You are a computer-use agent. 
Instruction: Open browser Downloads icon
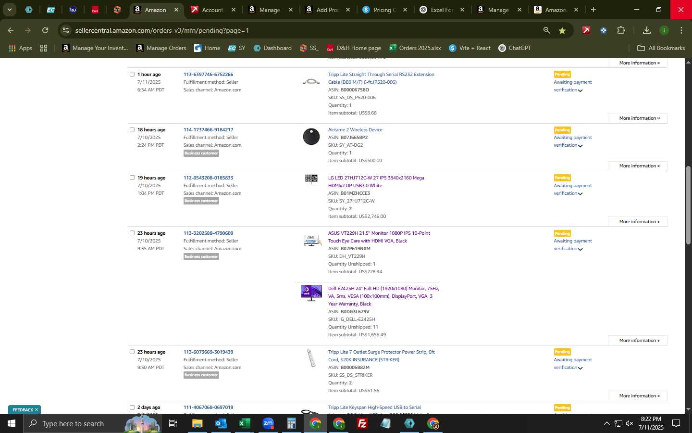tap(646, 30)
